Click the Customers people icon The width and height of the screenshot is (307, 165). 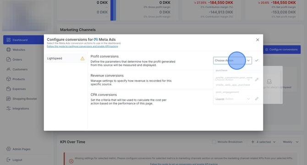pos(8,69)
